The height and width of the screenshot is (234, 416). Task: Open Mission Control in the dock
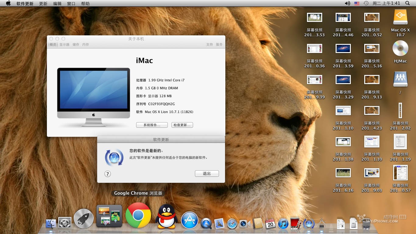click(x=109, y=216)
